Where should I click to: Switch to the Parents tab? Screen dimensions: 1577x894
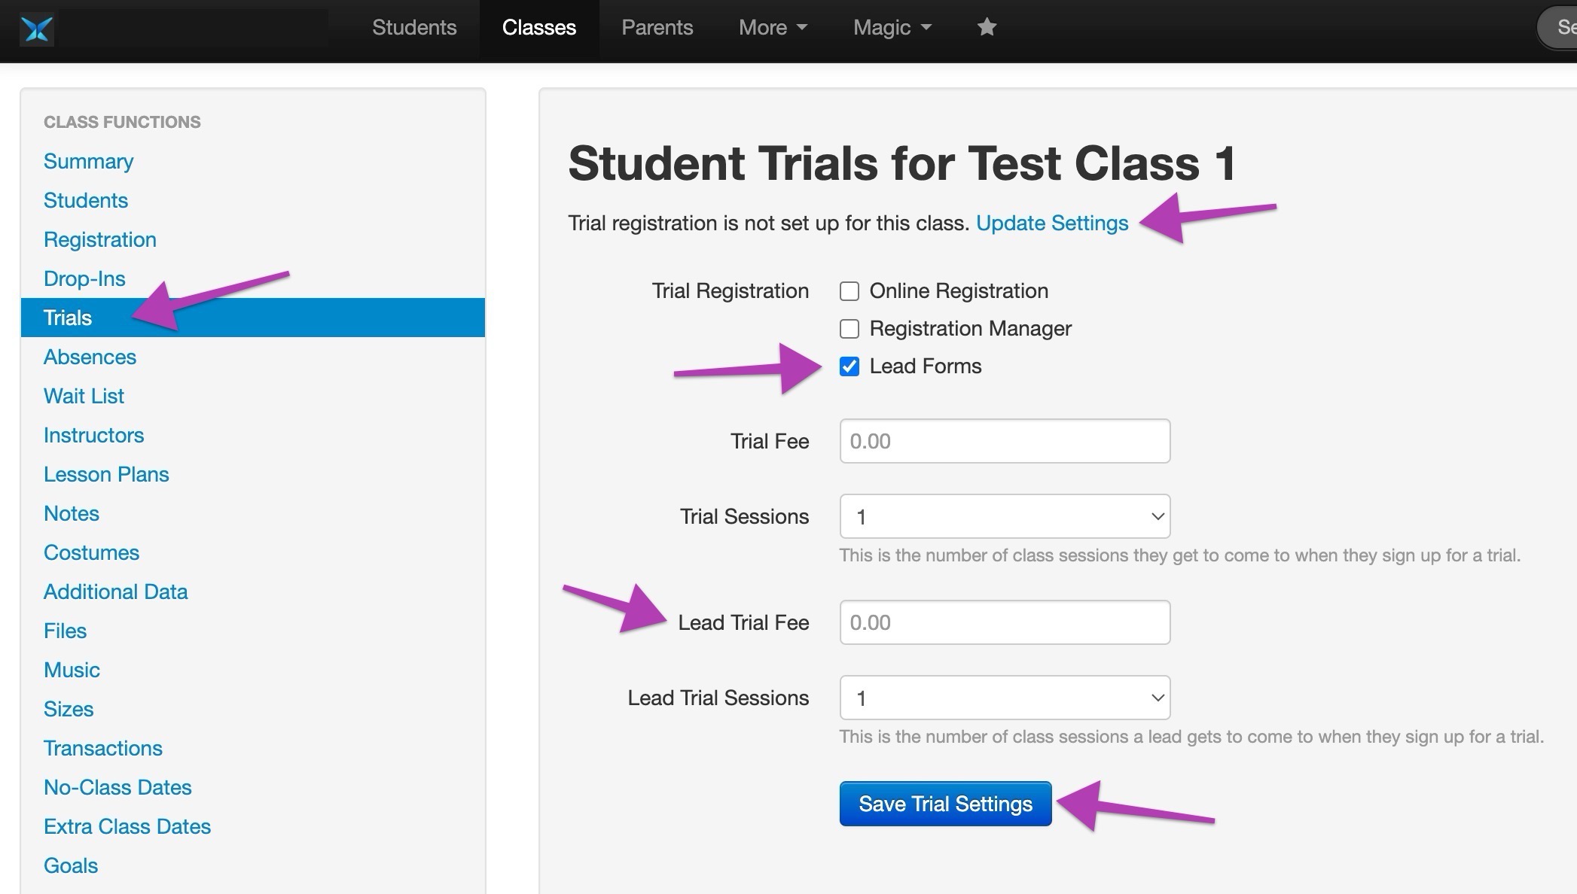pos(657,28)
